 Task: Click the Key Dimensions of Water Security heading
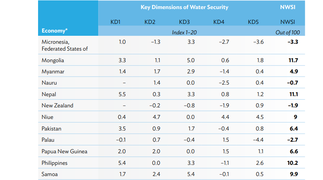point(184,7)
